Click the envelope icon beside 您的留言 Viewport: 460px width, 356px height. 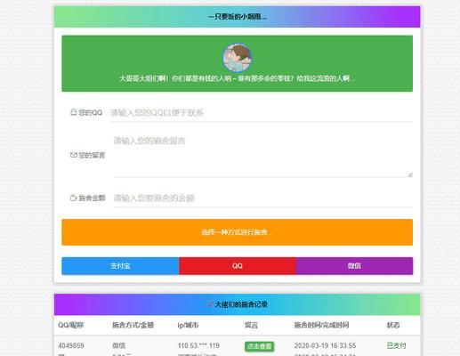[x=73, y=155]
